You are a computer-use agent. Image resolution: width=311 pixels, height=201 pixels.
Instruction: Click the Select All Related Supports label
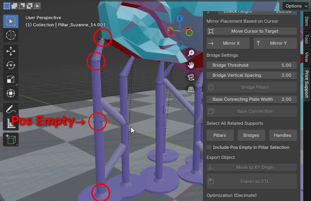pos(235,123)
